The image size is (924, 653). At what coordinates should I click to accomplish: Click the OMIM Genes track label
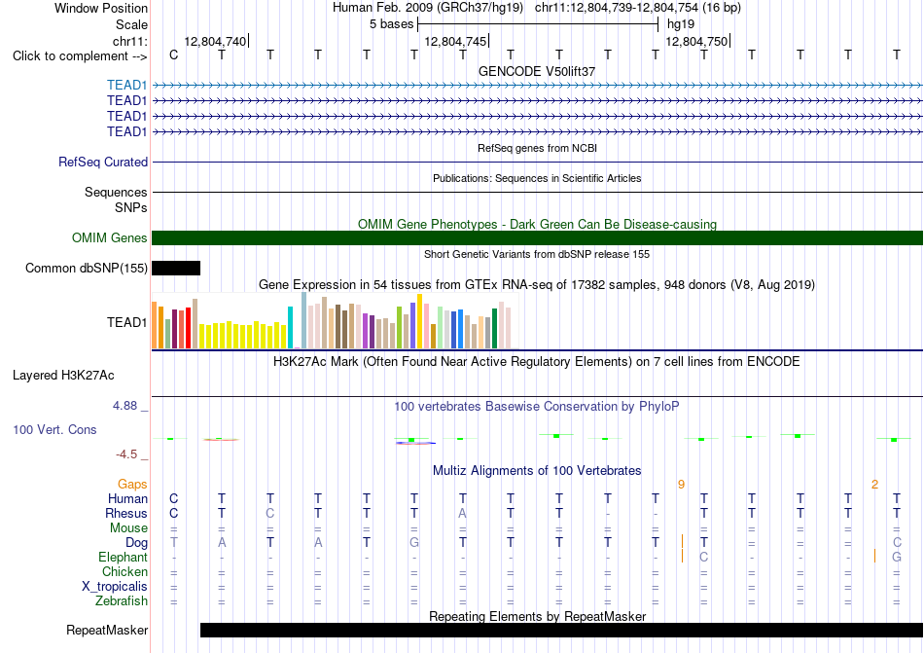pyautogui.click(x=110, y=238)
